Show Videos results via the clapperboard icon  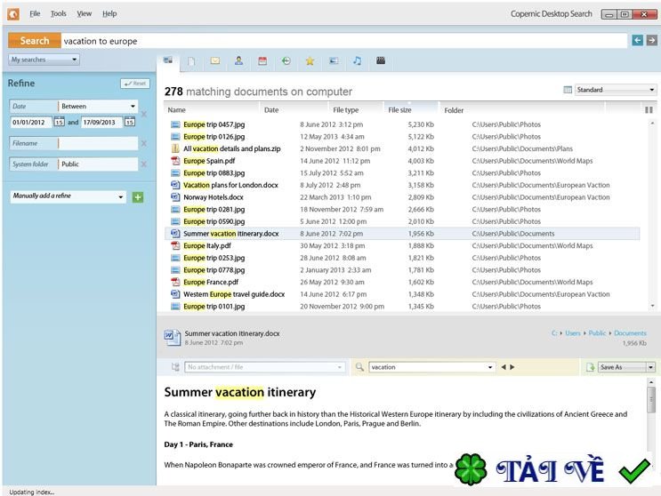tap(381, 61)
